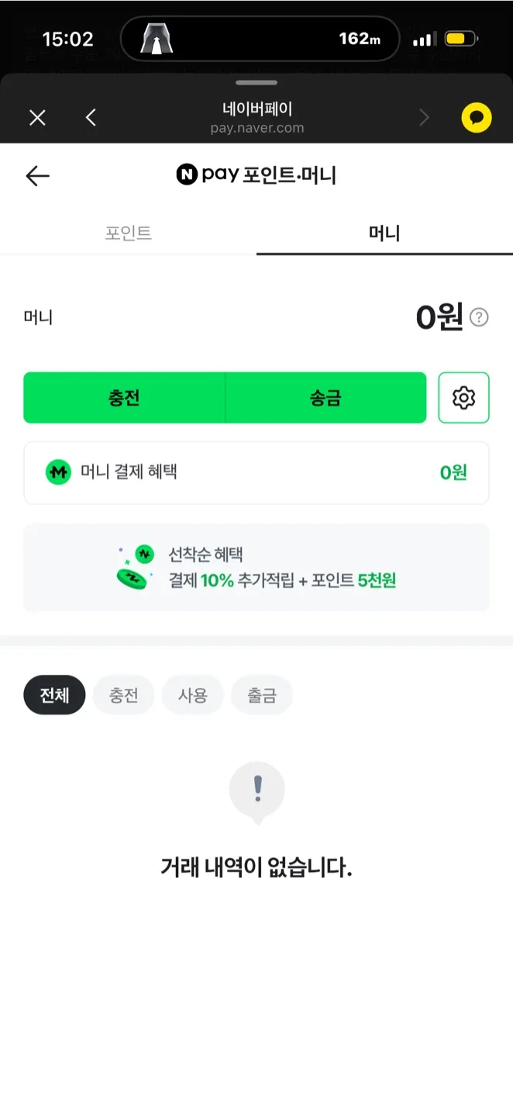Screen dimensions: 513x1117
Task: Filter transactions by 충전
Action: (123, 695)
